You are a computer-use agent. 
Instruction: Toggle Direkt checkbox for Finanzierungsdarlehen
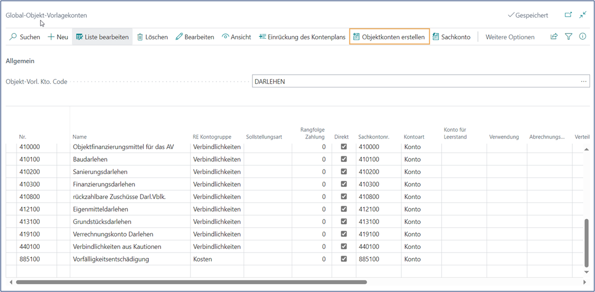344,184
